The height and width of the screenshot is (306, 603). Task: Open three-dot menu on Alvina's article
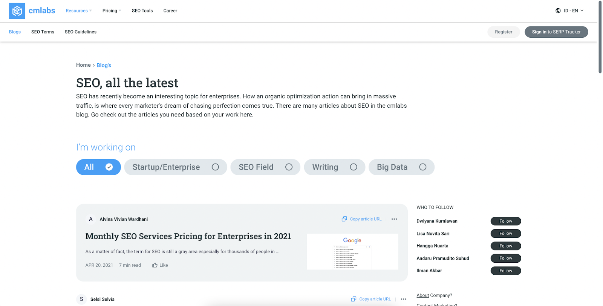coord(394,219)
